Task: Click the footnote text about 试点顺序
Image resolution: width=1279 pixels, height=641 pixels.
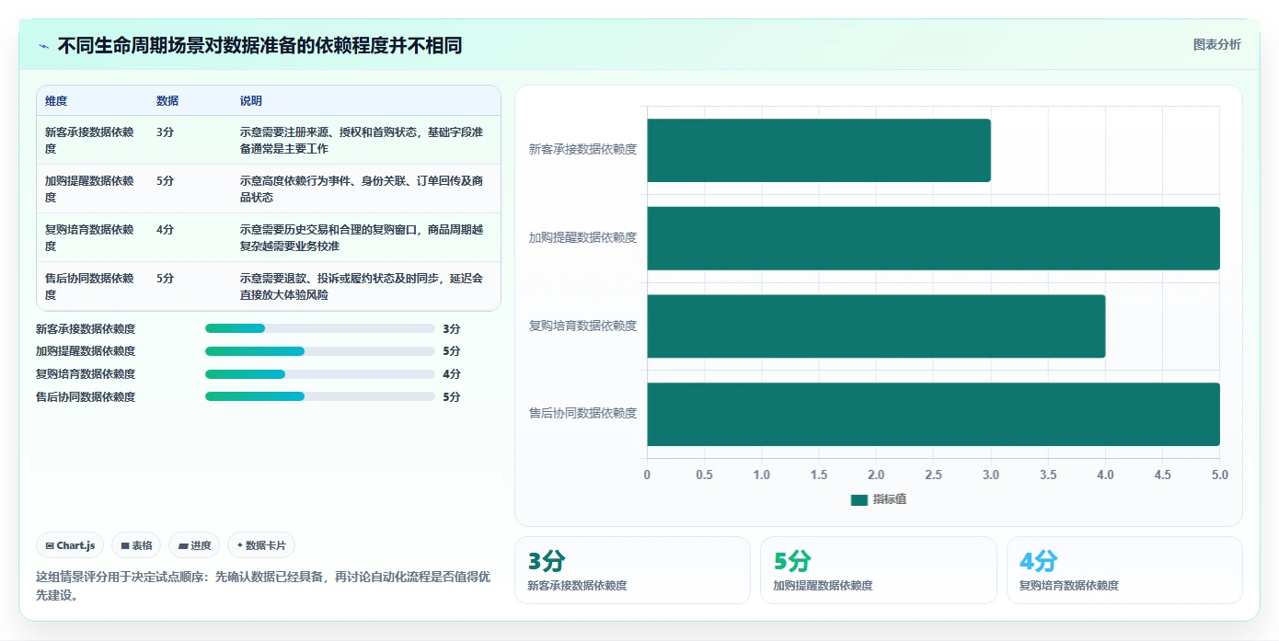Action: [x=263, y=586]
